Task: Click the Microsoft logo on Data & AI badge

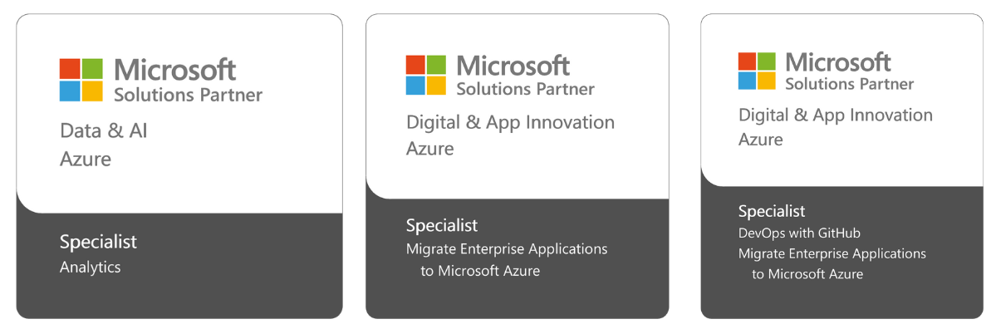Action: [81, 80]
